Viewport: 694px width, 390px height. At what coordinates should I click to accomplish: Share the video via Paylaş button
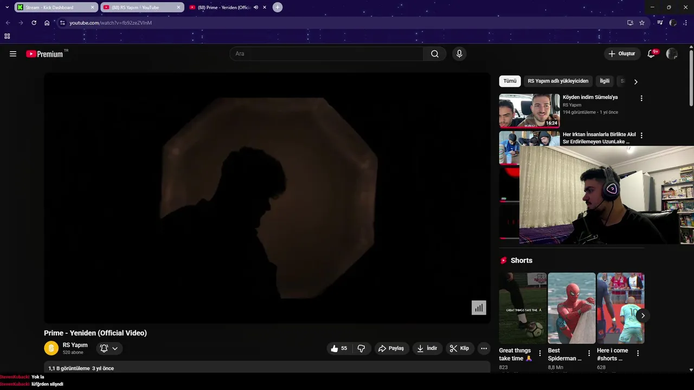[391, 348]
